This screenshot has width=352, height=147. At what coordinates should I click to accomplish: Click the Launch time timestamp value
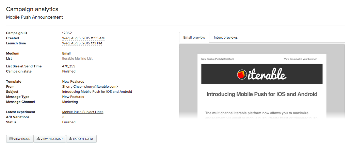coord(82,43)
